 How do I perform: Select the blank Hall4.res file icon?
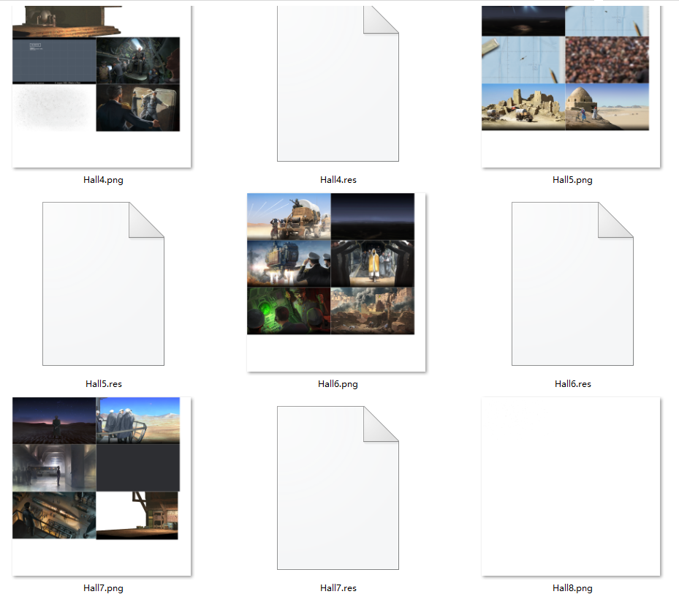338,83
